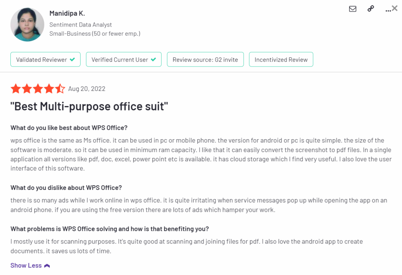
Task: Select the Review source: G2 invite tag
Action: pyautogui.click(x=205, y=59)
